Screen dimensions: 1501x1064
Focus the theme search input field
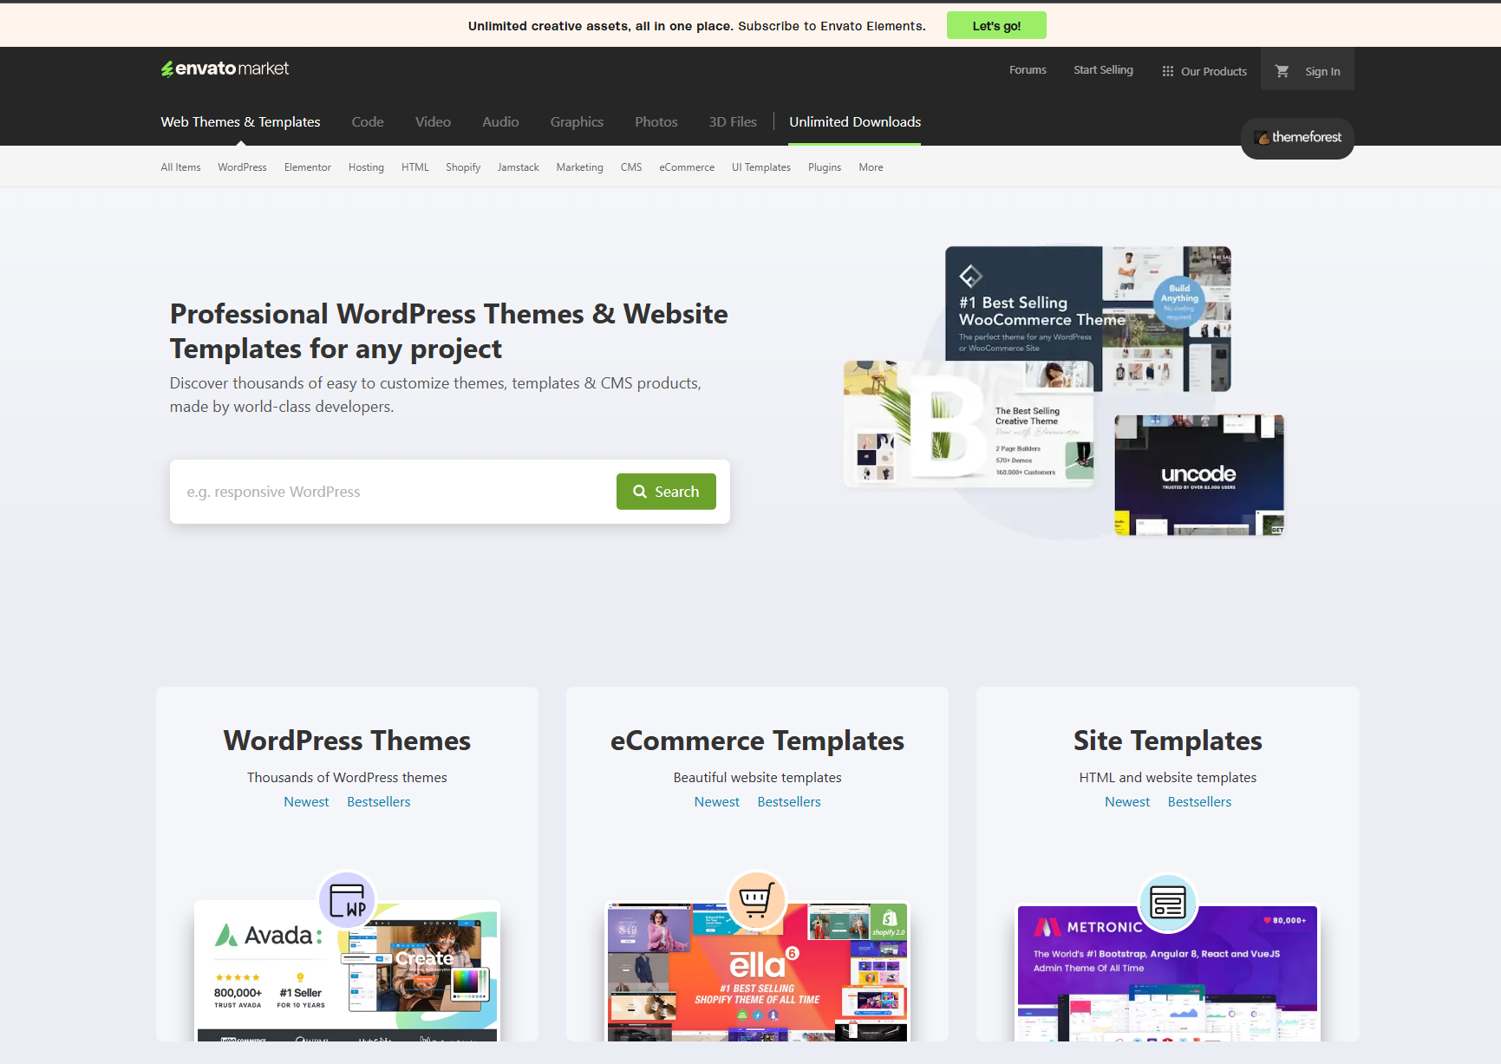393,492
